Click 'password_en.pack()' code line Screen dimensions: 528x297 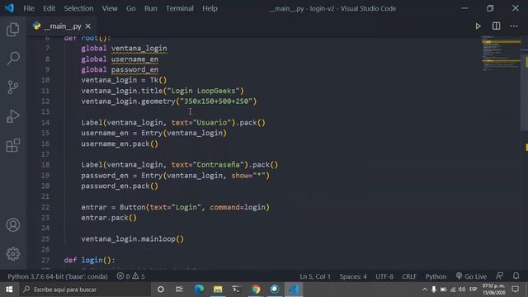119,186
